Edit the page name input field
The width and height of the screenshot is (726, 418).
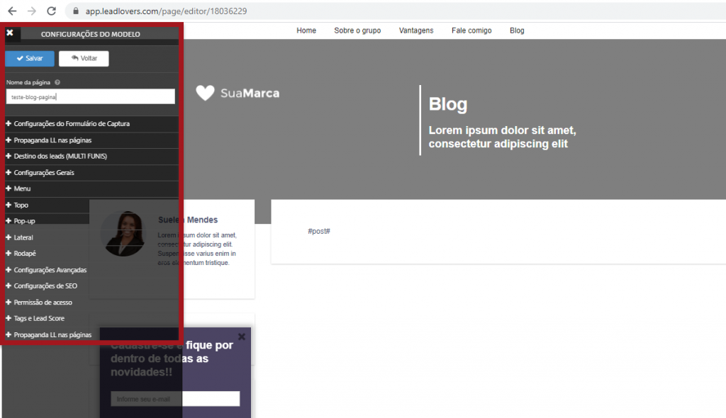(90, 96)
